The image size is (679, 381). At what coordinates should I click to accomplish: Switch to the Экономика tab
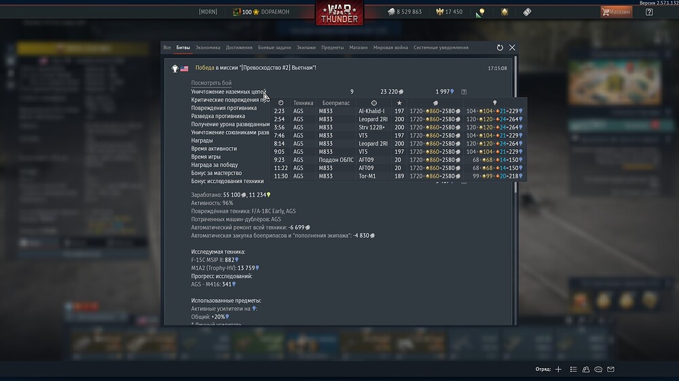tap(208, 47)
